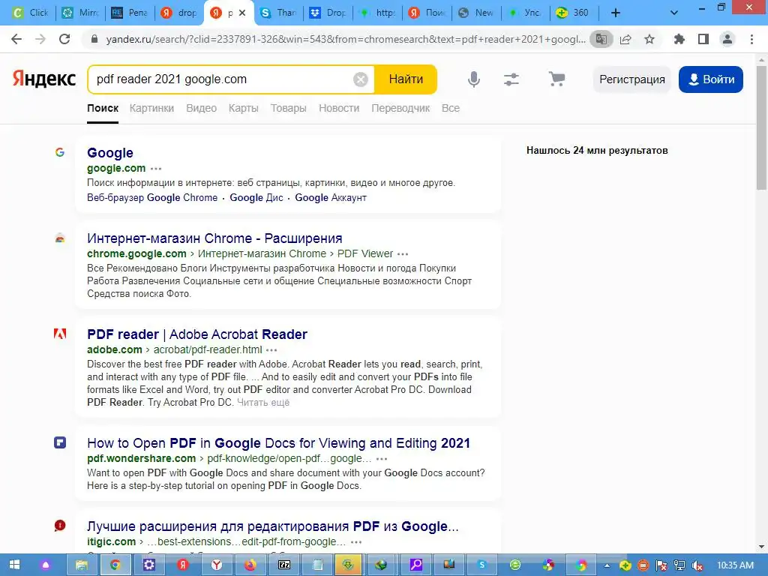Open a new Chrome tab
The height and width of the screenshot is (576, 768).
(x=616, y=13)
